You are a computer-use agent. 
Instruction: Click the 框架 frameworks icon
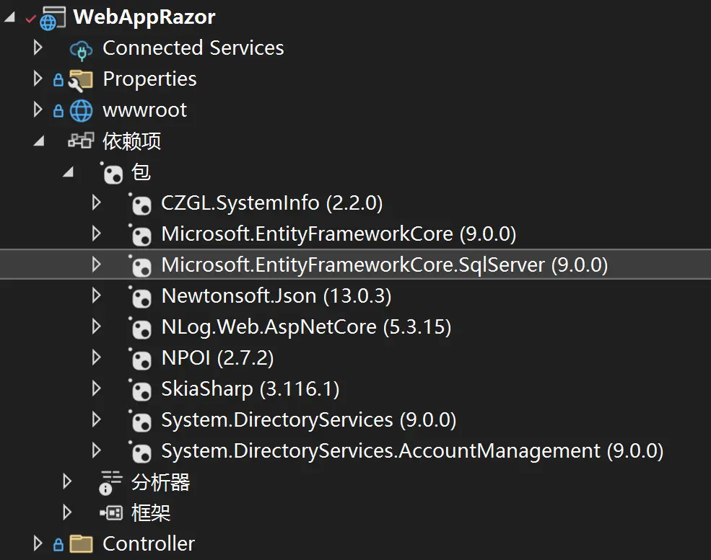[x=111, y=513]
